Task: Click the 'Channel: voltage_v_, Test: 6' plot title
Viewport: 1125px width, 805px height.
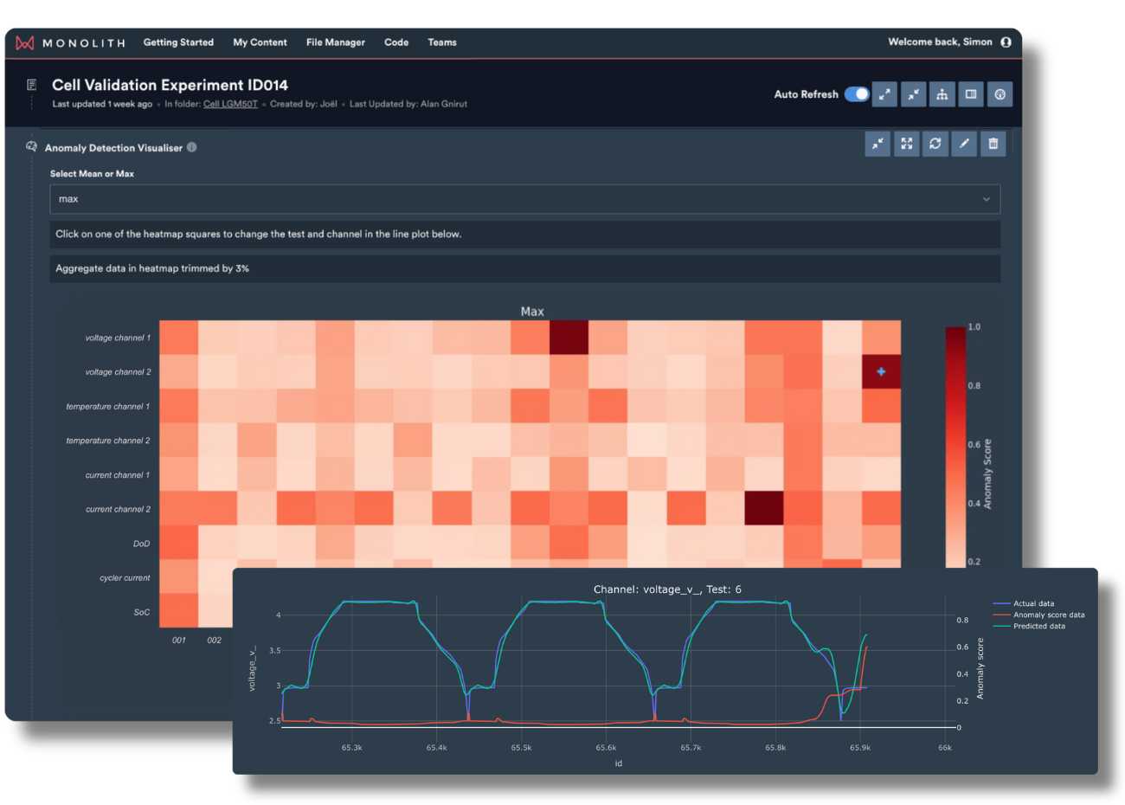Action: pyautogui.click(x=667, y=589)
